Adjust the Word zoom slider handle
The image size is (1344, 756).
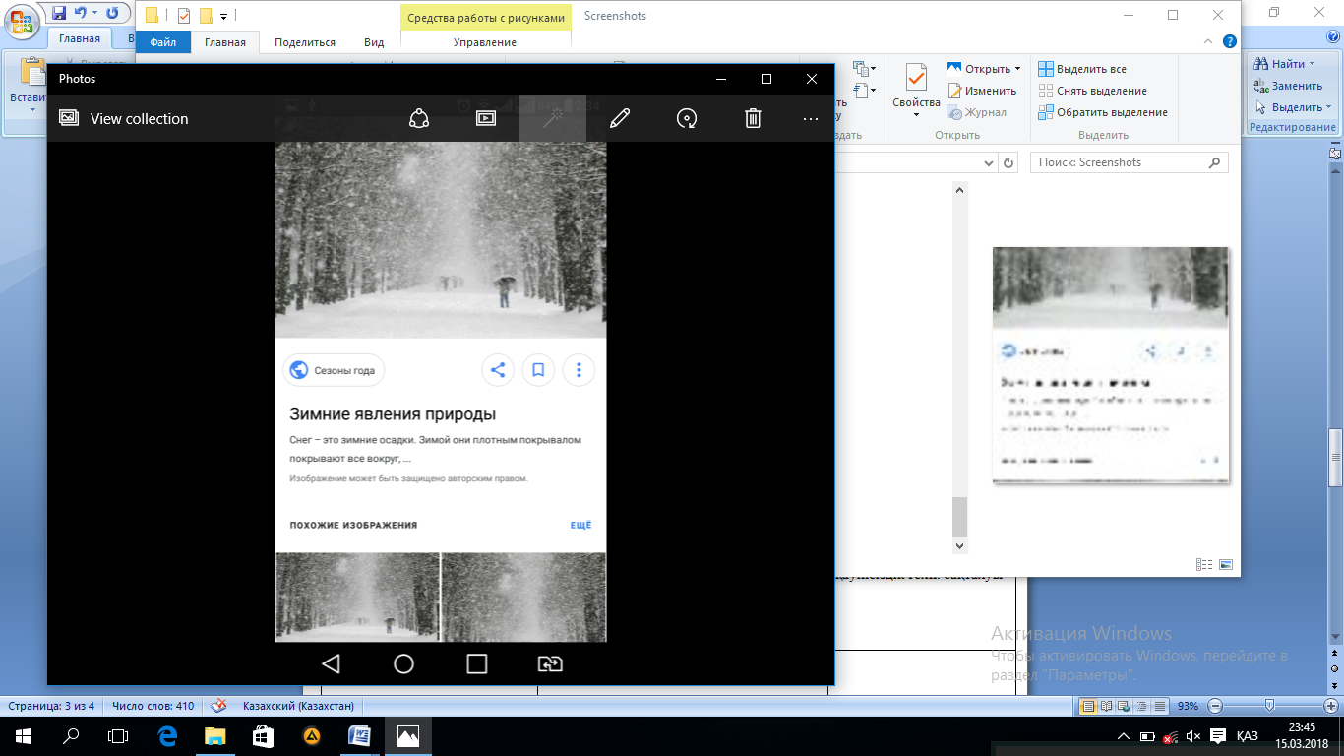1270,706
